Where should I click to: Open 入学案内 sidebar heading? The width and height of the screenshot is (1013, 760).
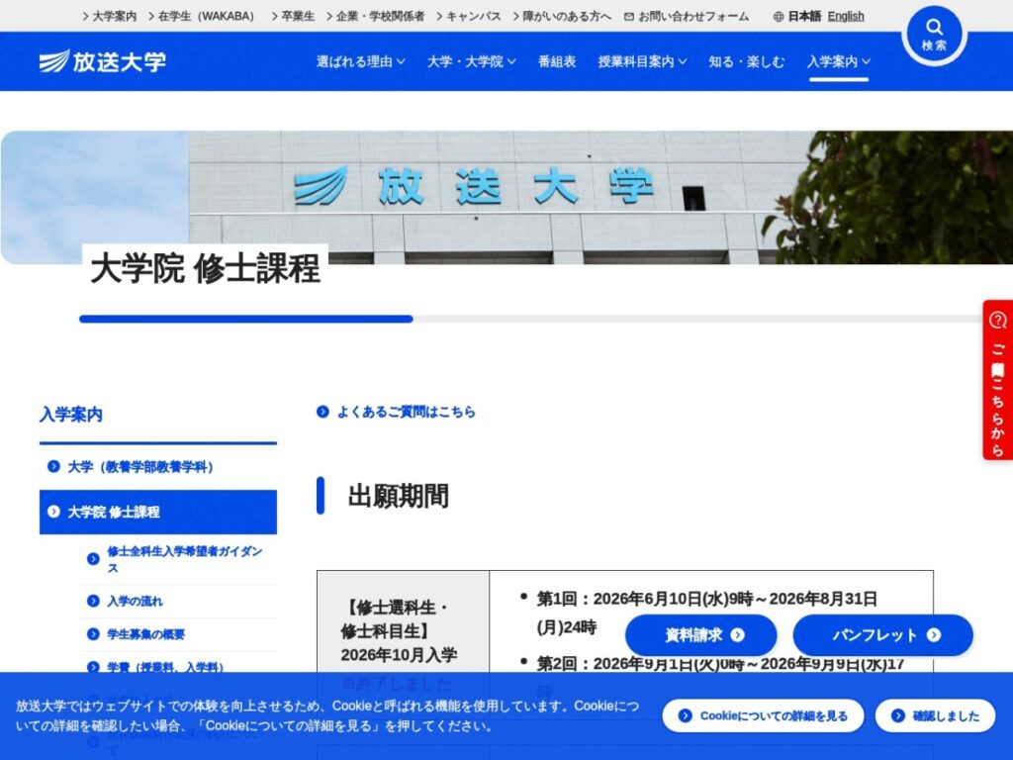(71, 415)
